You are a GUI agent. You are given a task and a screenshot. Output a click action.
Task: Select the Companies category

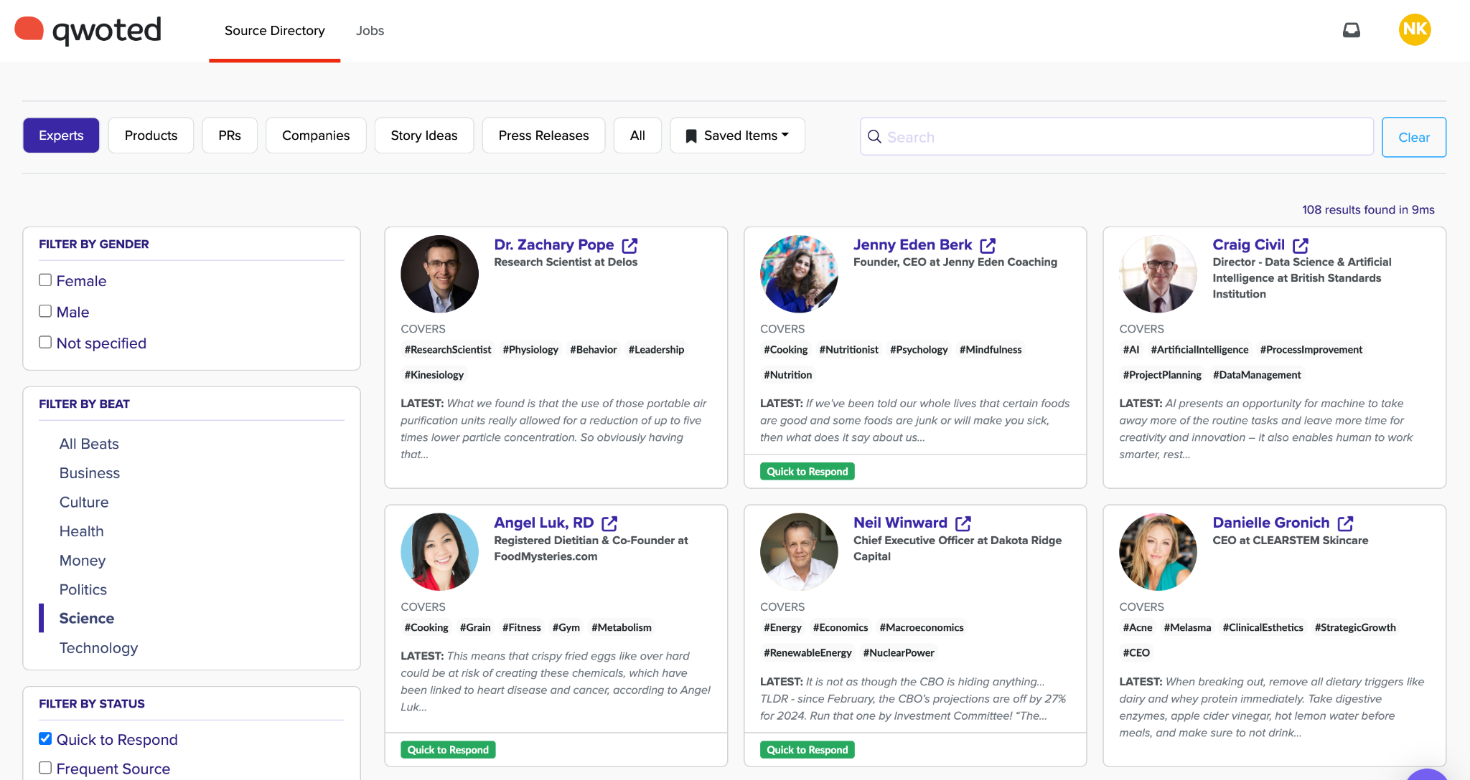click(316, 135)
